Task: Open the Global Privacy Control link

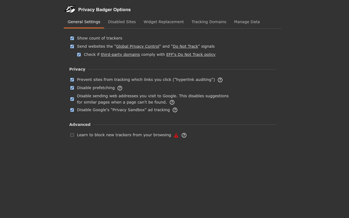Action: click(137, 46)
